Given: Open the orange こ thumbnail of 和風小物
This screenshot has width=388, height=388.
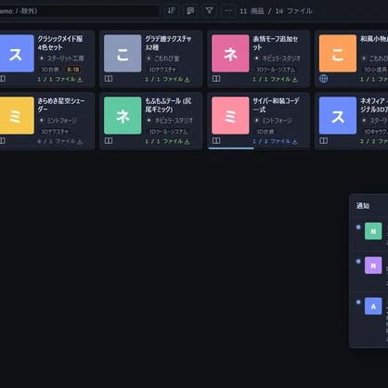Looking at the screenshot, I should coord(338,54).
